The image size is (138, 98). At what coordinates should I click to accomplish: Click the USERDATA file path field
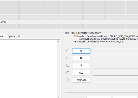(115, 80)
